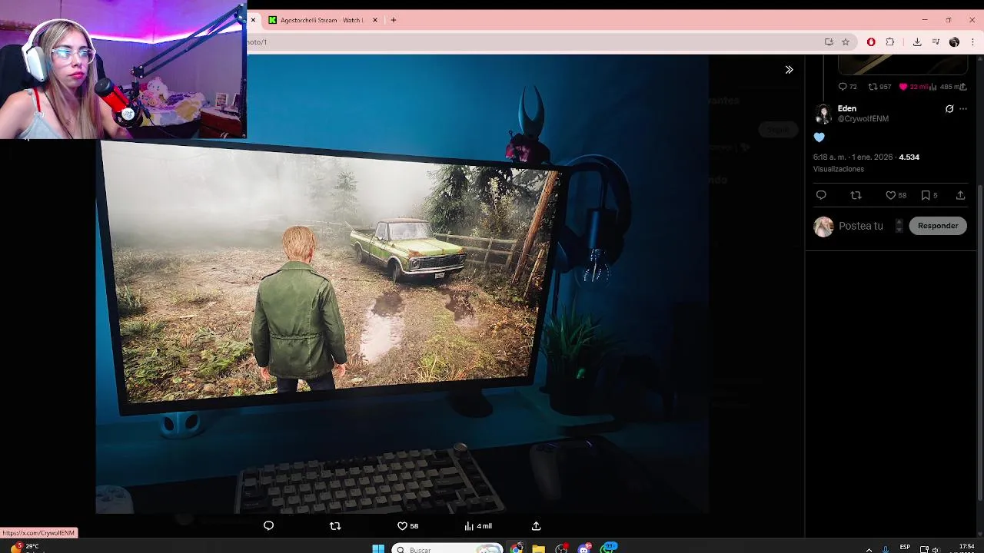Open the taskbar clock showing 17:54
This screenshot has height=553, width=984.
tap(966, 548)
